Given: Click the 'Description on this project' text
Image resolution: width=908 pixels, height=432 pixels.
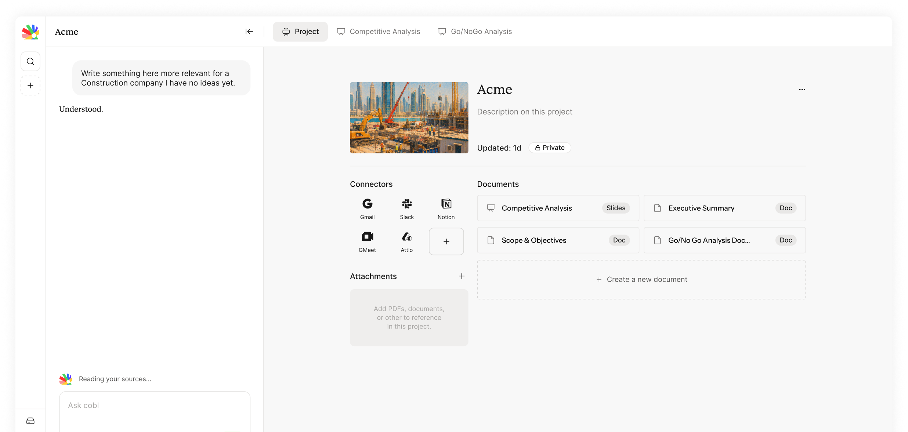Looking at the screenshot, I should (x=525, y=112).
